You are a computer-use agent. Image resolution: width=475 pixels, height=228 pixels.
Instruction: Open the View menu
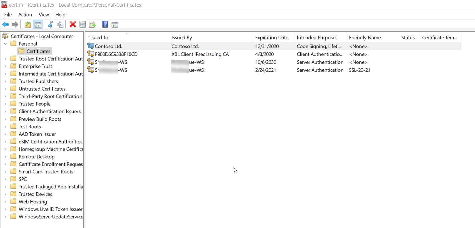44,15
